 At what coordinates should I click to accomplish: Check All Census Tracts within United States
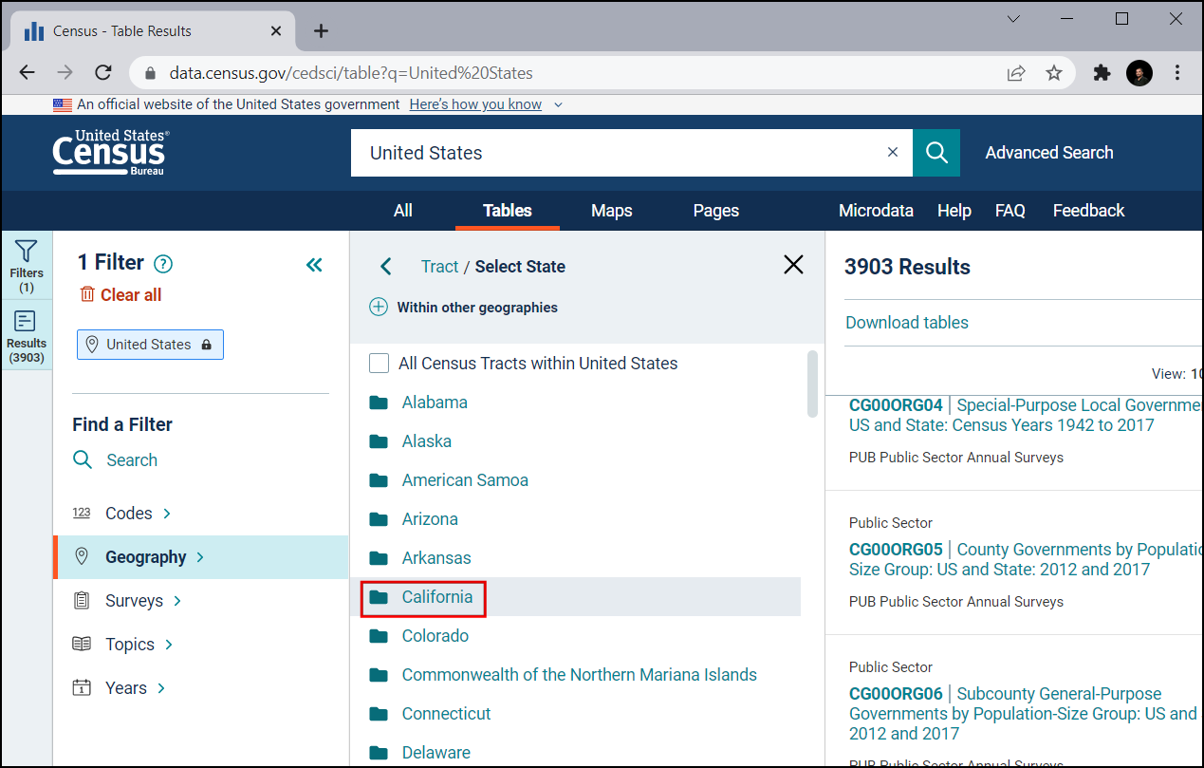click(380, 364)
